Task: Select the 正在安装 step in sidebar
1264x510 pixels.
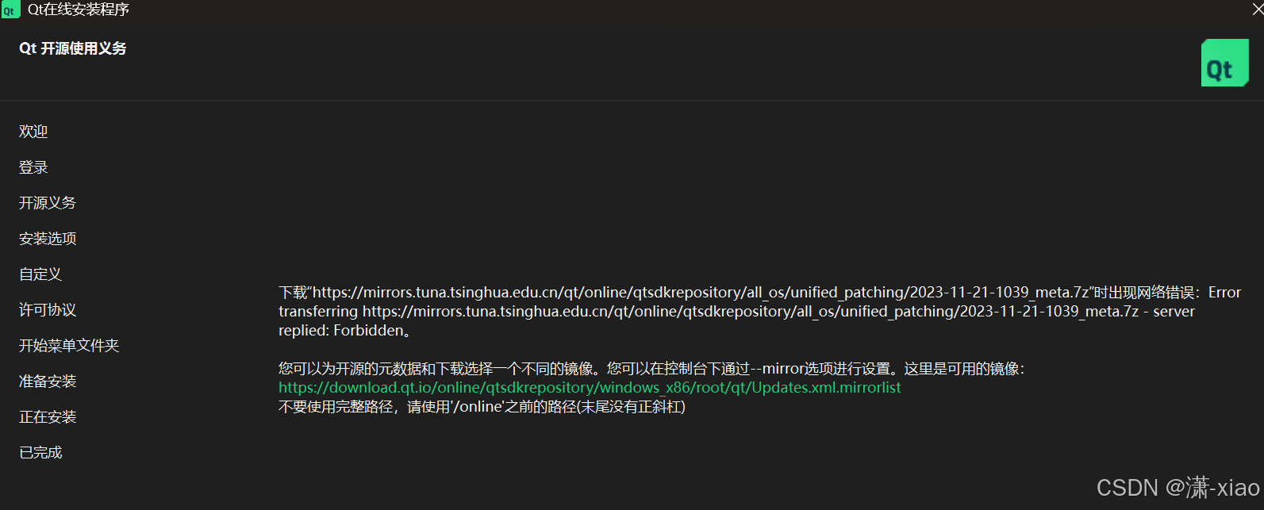Action: [48, 417]
